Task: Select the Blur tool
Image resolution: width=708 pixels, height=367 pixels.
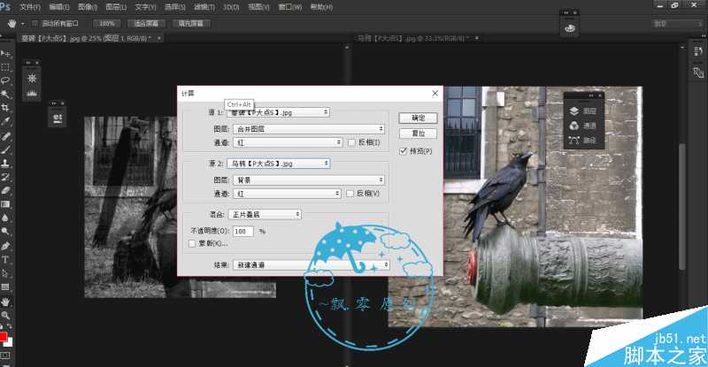Action: [x=5, y=218]
